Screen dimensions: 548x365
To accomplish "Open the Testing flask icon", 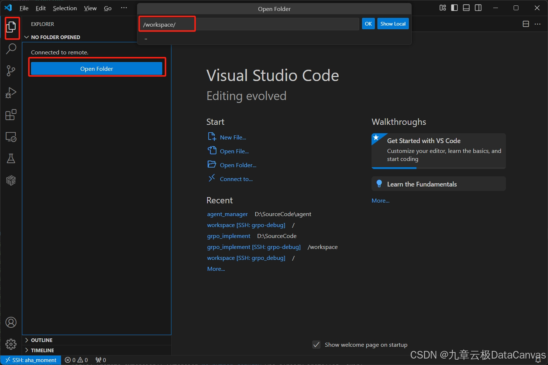I will click(11, 159).
